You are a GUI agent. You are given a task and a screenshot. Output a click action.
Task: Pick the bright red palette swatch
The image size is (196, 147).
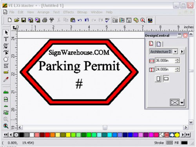(x=47, y=135)
